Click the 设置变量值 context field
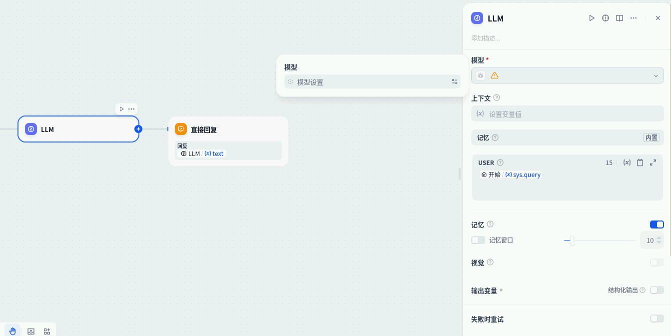This screenshot has height=336, width=671. point(567,114)
